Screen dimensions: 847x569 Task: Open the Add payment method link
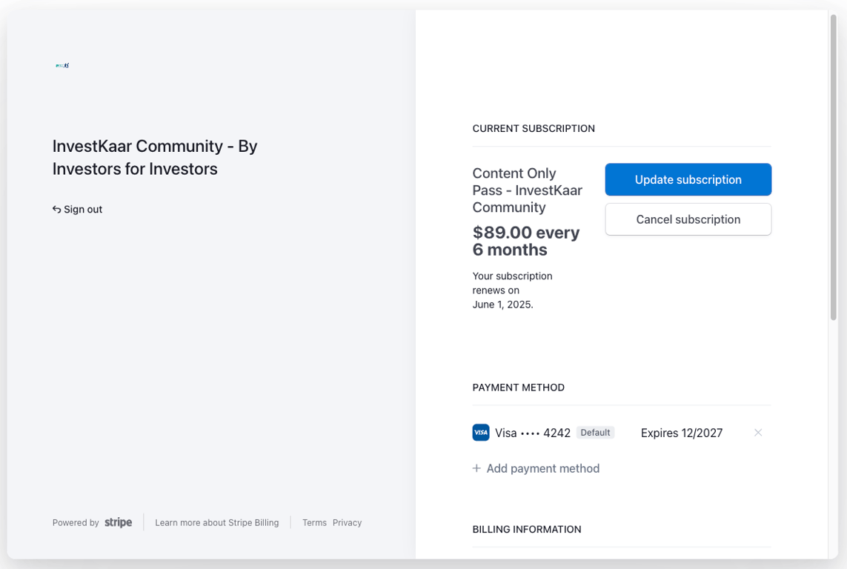pos(542,468)
